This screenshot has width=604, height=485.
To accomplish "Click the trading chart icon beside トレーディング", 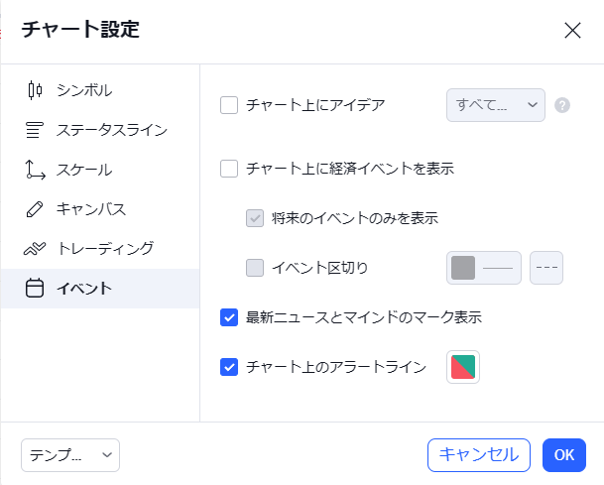I will tap(35, 249).
